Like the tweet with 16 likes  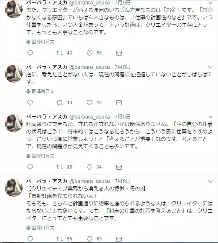[x=90, y=103]
